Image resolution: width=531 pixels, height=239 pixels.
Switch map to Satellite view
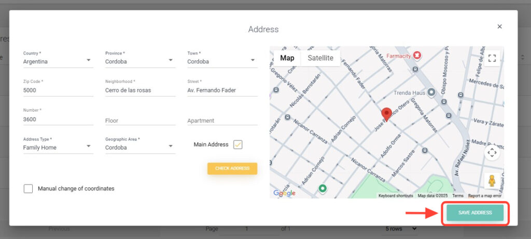tap(320, 58)
